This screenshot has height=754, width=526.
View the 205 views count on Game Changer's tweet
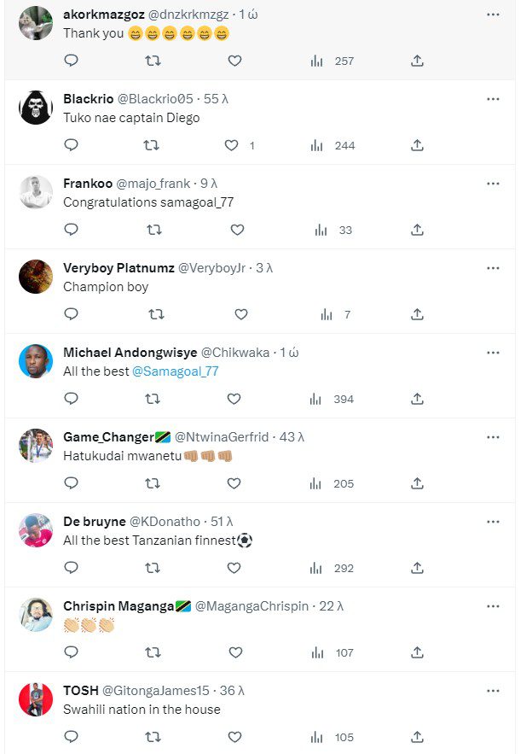[x=333, y=483]
